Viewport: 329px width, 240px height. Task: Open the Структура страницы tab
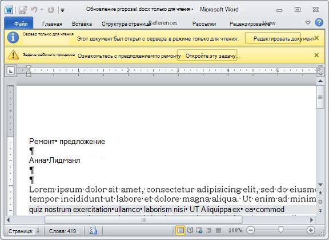pos(126,24)
